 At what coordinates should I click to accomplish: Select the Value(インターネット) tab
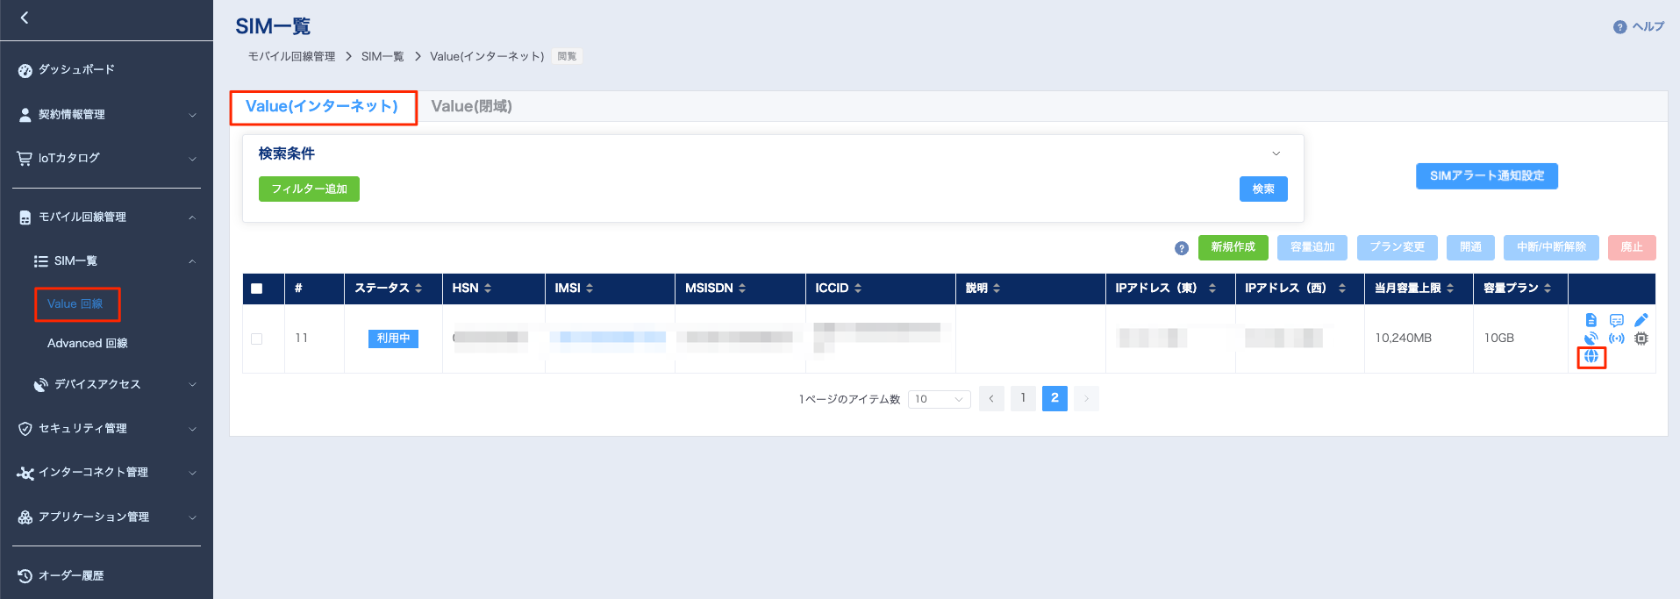(322, 106)
